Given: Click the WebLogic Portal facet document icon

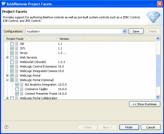Looking at the screenshot, I should (16, 75).
